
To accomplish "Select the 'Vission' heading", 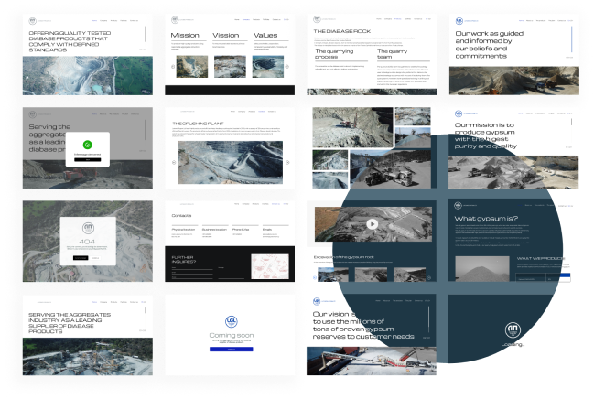I will click(x=226, y=36).
